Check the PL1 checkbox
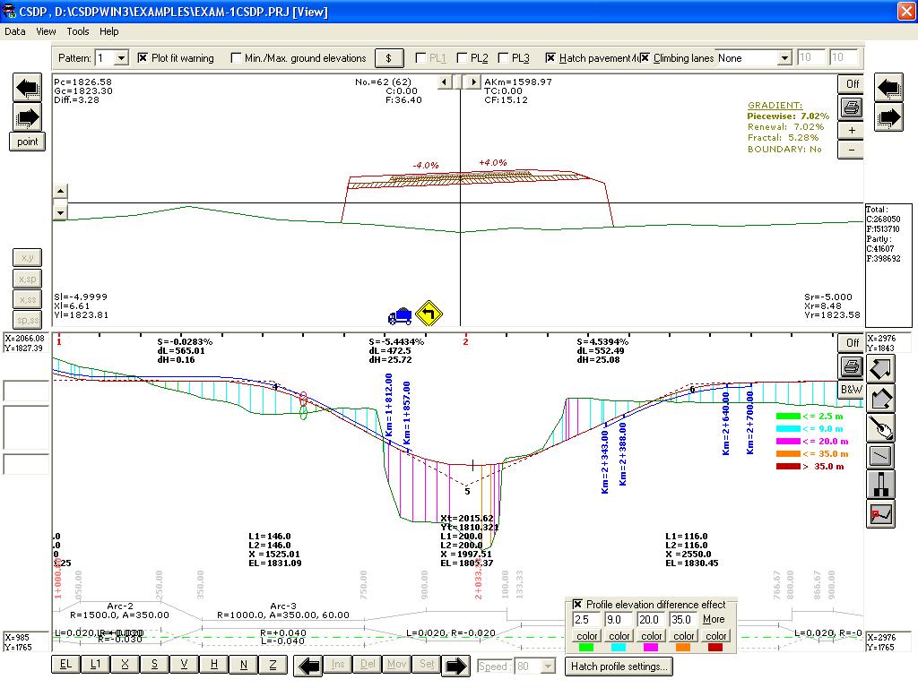This screenshot has width=918, height=688. click(420, 58)
